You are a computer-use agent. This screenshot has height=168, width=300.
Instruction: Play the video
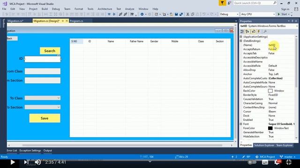coord(13,162)
